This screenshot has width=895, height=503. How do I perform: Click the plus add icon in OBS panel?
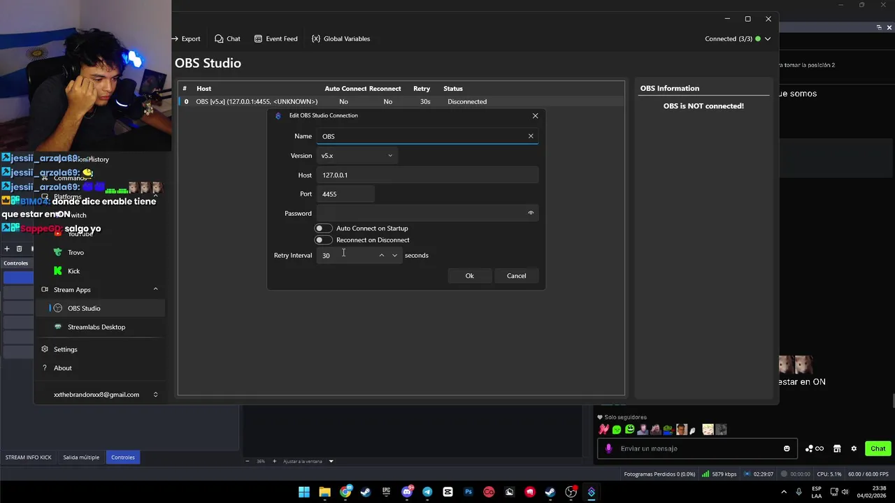pyautogui.click(x=7, y=249)
